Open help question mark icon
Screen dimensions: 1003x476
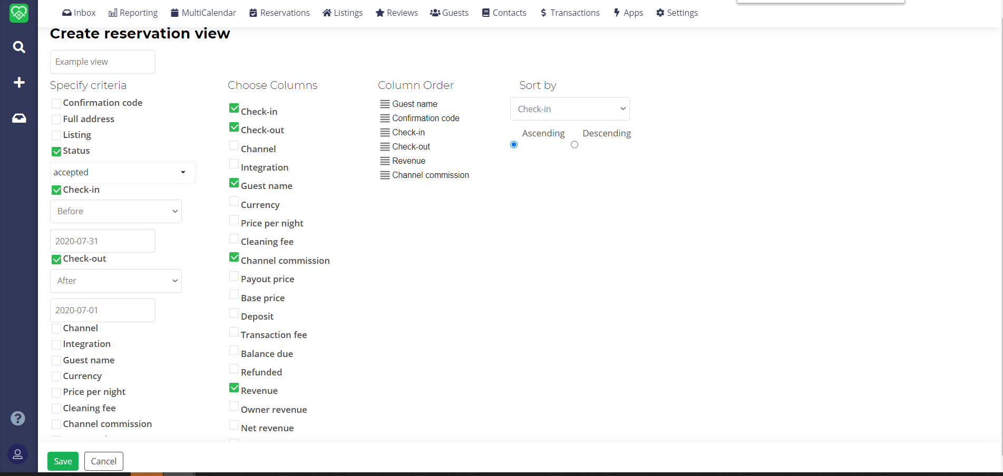18,419
